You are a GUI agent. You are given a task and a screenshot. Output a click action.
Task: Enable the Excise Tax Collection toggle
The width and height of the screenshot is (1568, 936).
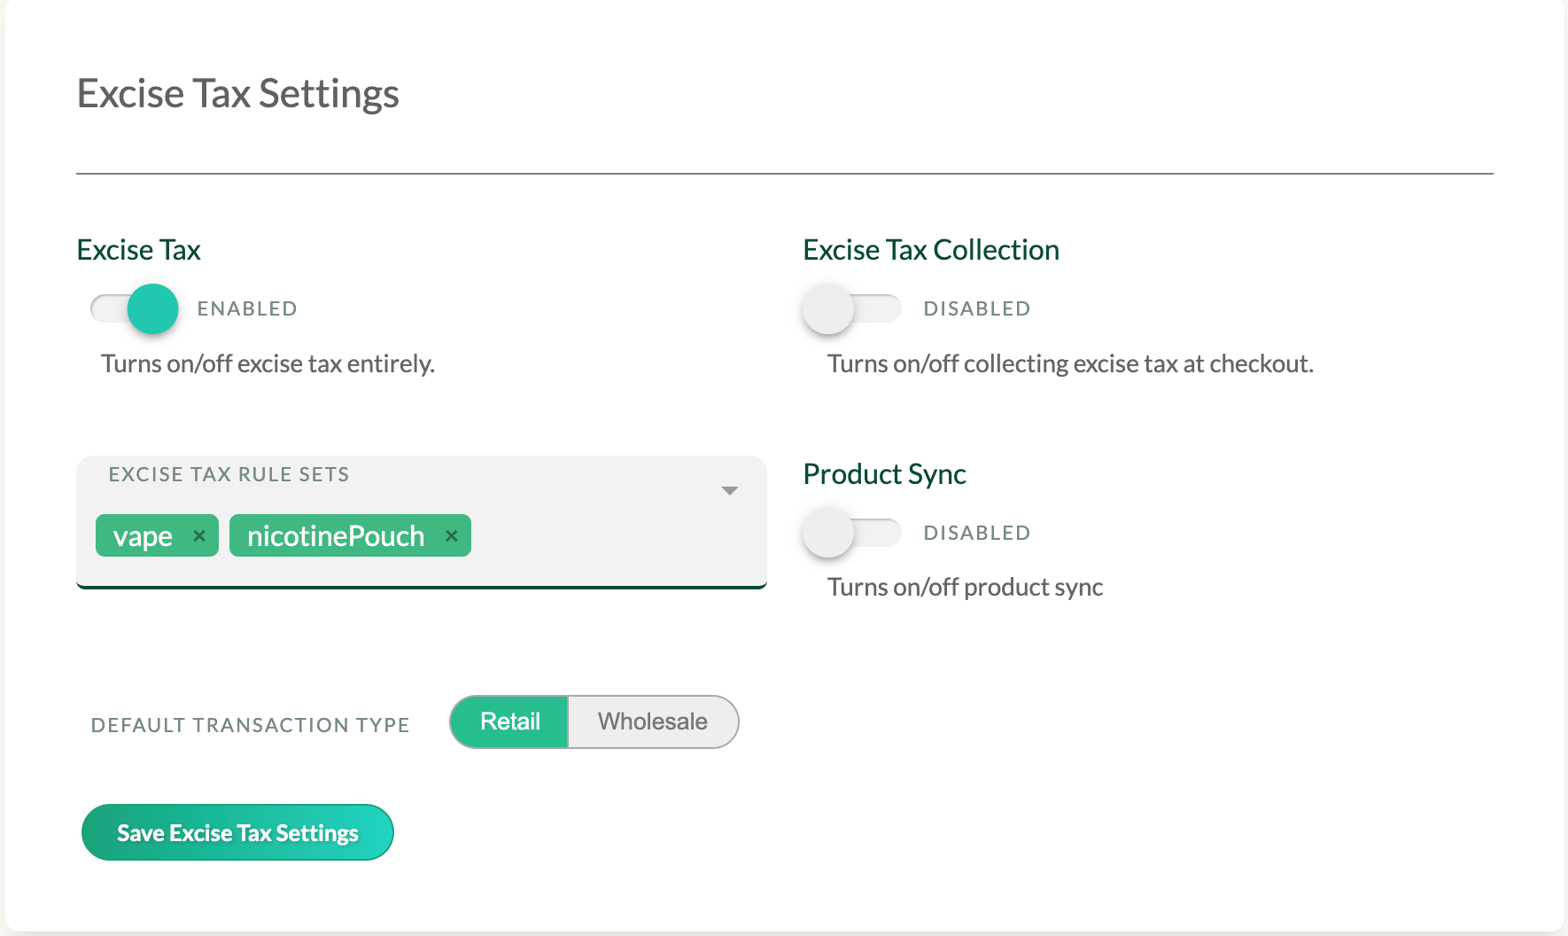tap(850, 308)
